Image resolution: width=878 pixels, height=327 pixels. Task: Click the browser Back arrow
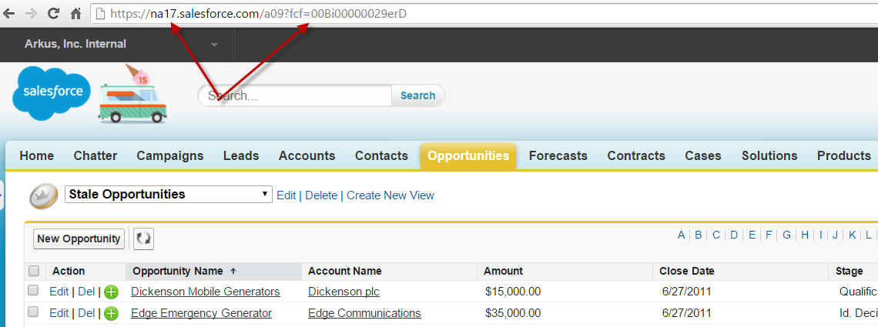[9, 15]
